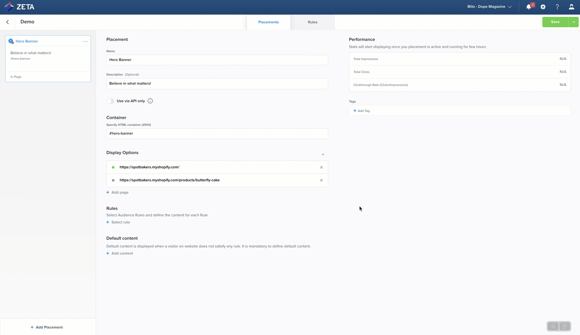
Task: Remove the butterfly-cake page URL
Action: 321,180
